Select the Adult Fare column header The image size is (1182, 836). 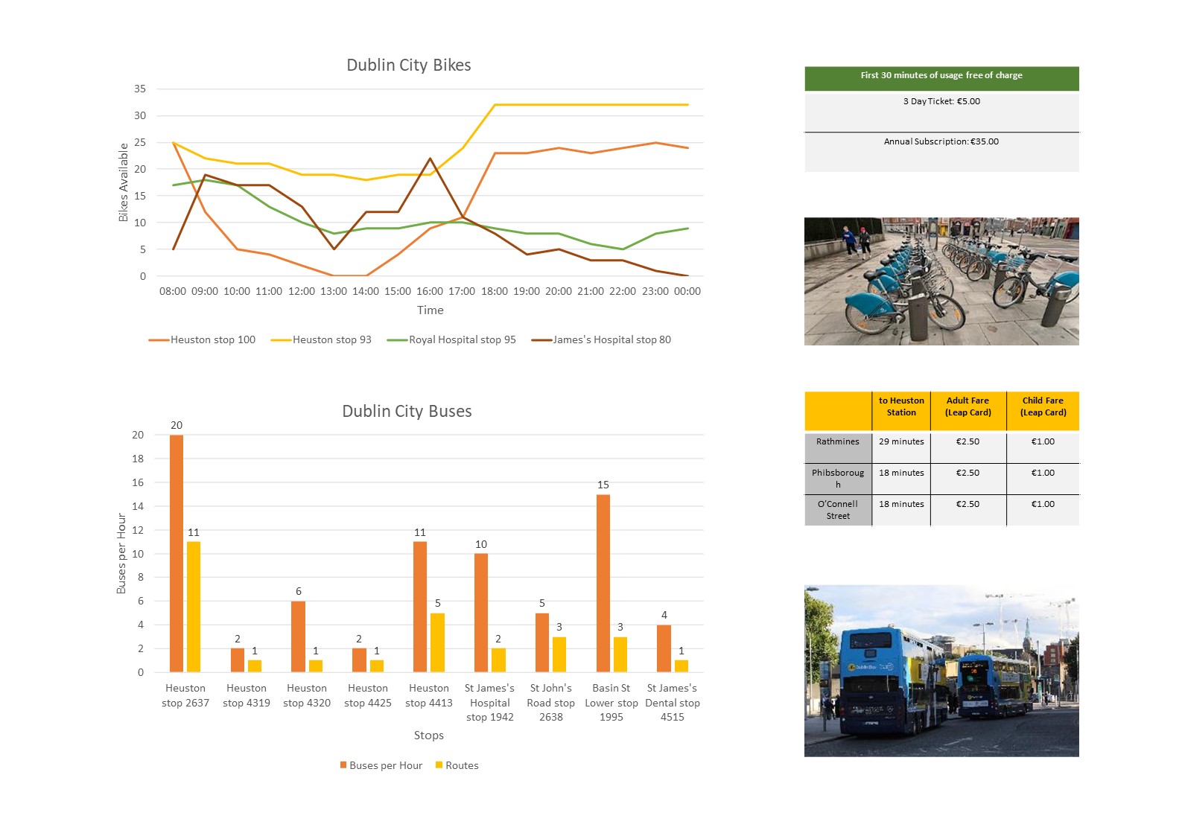pyautogui.click(x=967, y=407)
